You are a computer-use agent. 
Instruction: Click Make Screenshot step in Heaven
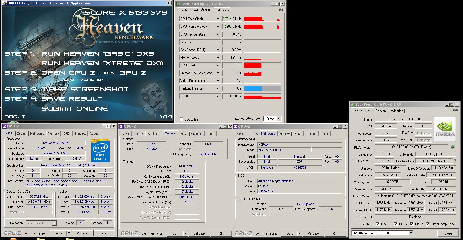click(x=85, y=89)
